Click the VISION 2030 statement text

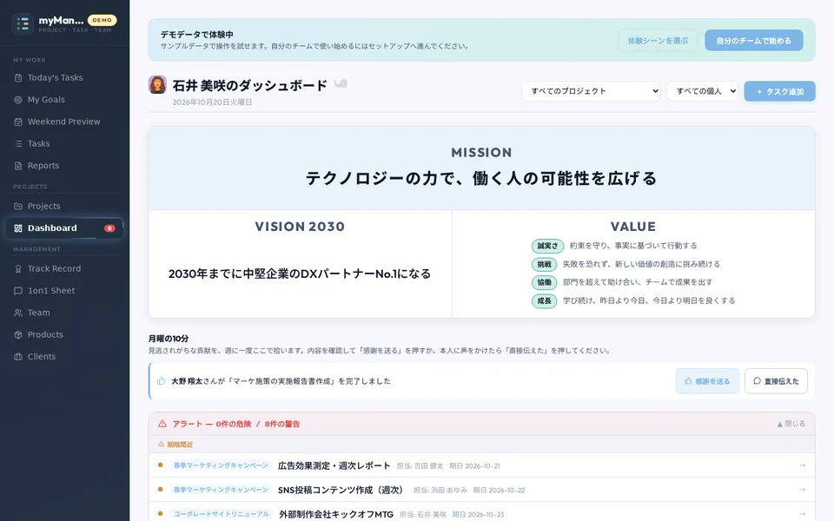pos(300,274)
